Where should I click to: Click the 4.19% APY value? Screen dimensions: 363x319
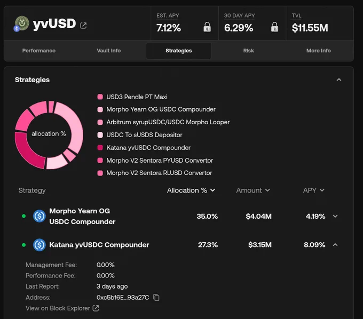click(315, 216)
